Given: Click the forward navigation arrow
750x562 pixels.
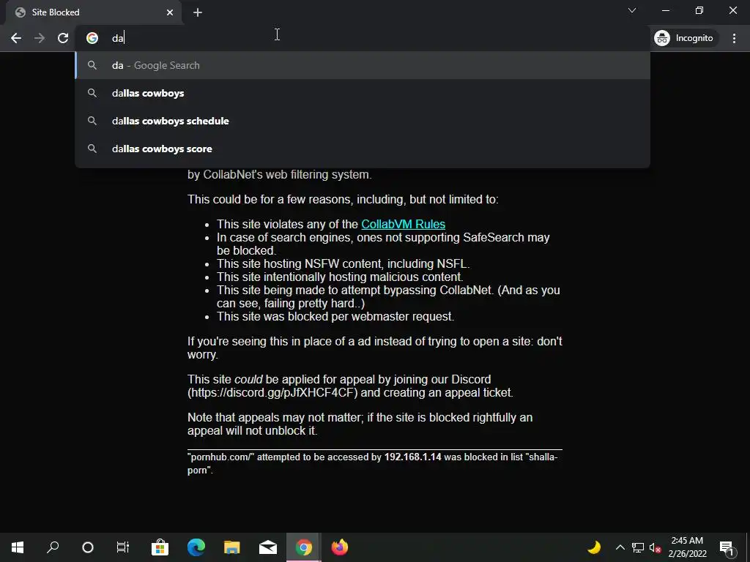Looking at the screenshot, I should pos(40,38).
